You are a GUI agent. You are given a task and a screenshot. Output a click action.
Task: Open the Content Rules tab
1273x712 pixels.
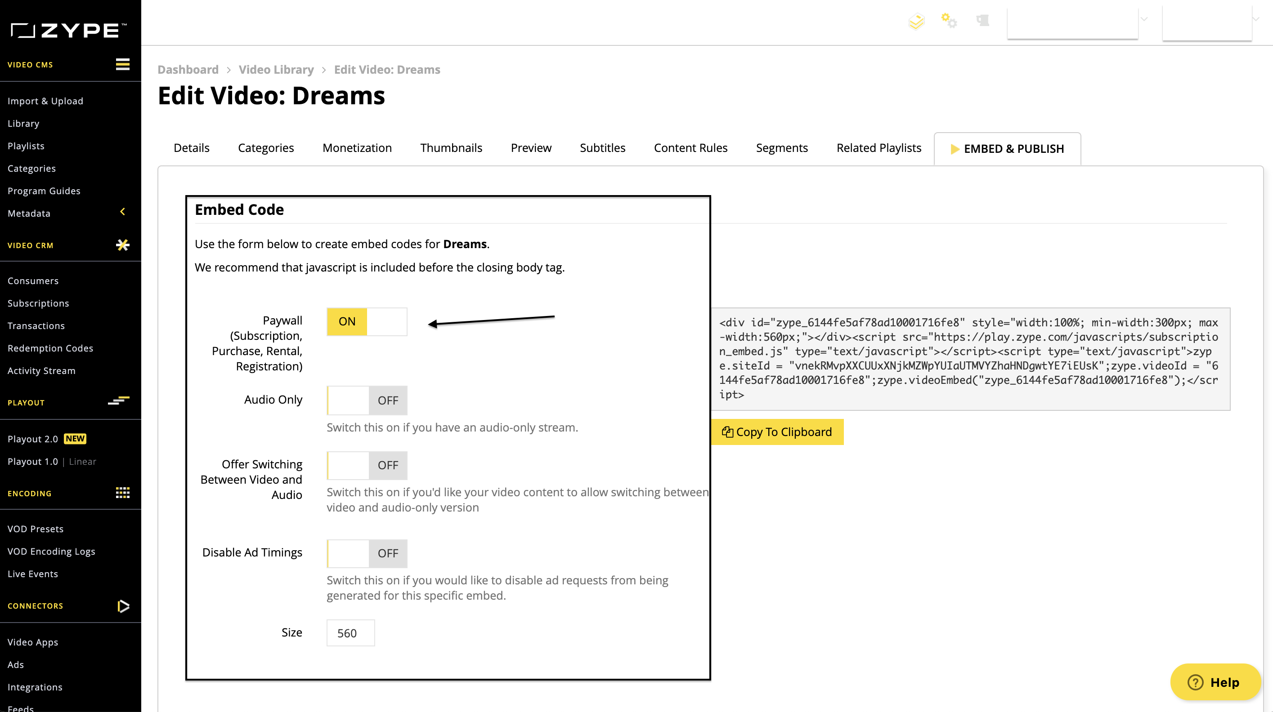690,148
